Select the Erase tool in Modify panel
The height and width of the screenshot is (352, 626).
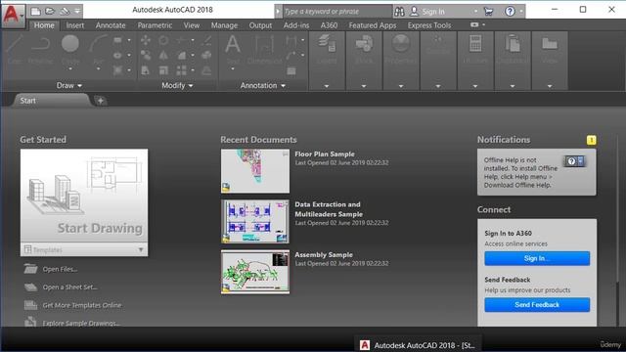coord(206,40)
